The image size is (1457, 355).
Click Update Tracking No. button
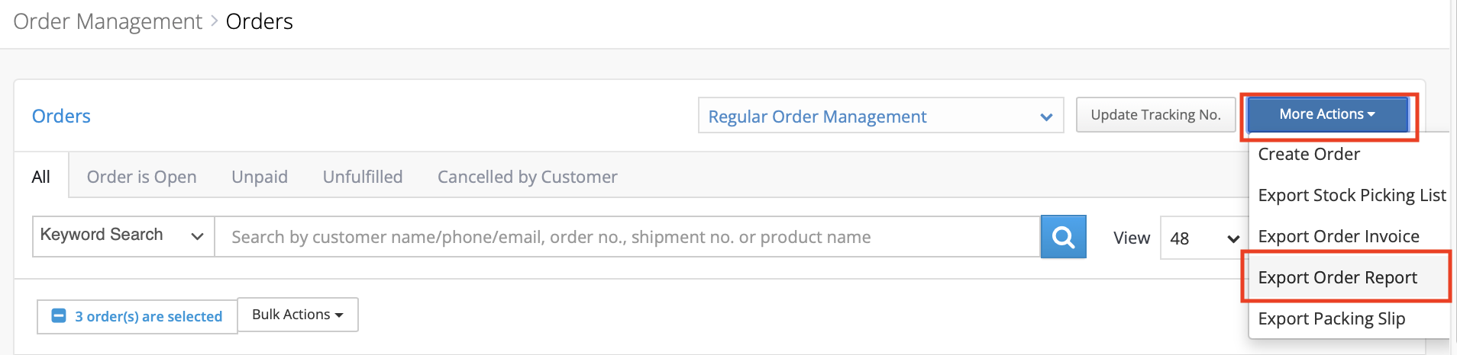[1155, 115]
